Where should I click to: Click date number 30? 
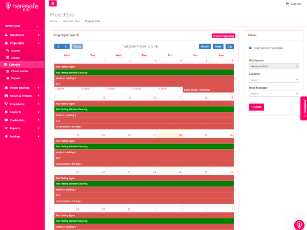(129, 209)
